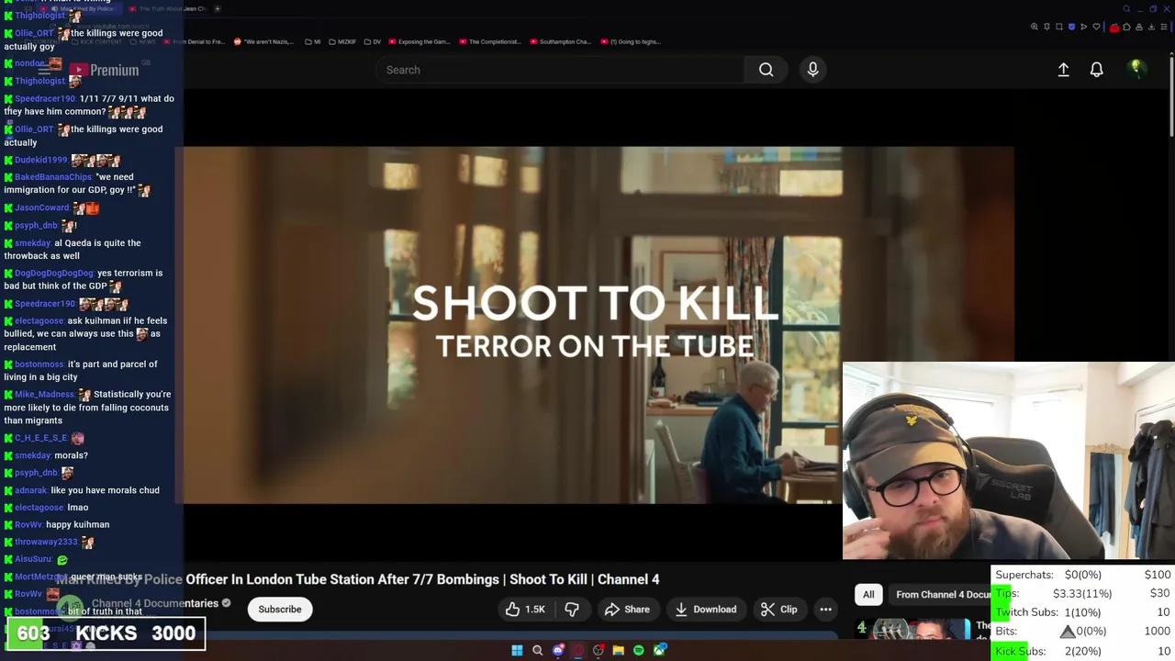Click chat username 'JasonCoward'
1175x661 pixels.
[42, 208]
